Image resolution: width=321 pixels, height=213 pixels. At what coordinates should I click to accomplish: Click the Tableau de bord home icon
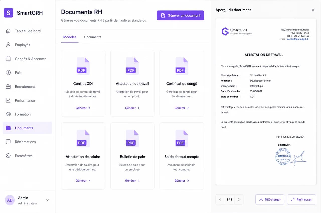click(8, 31)
